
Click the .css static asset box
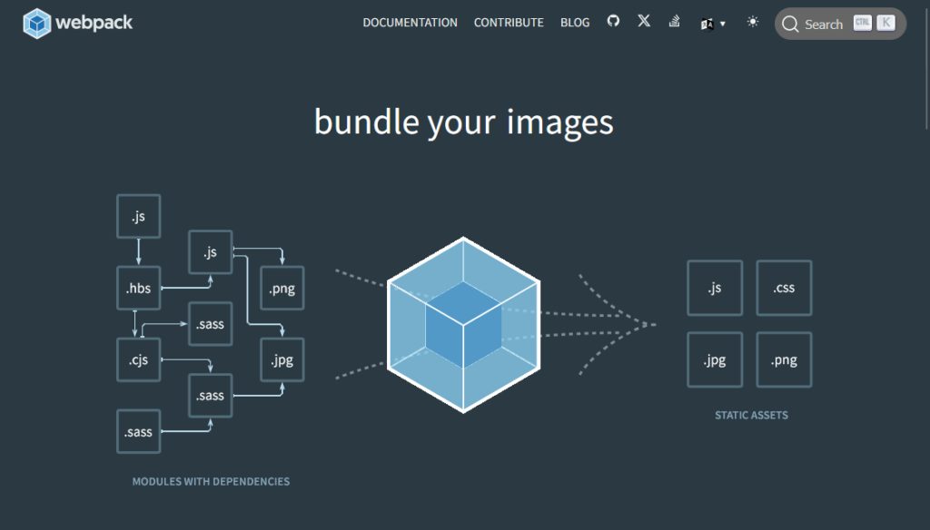click(784, 288)
